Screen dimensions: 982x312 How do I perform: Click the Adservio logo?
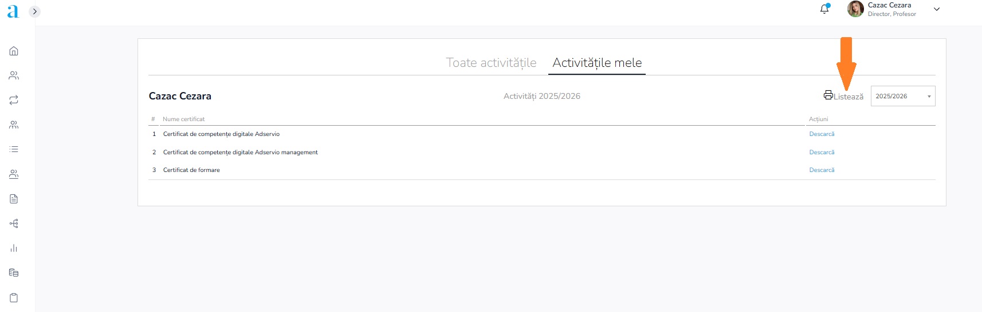pyautogui.click(x=13, y=11)
